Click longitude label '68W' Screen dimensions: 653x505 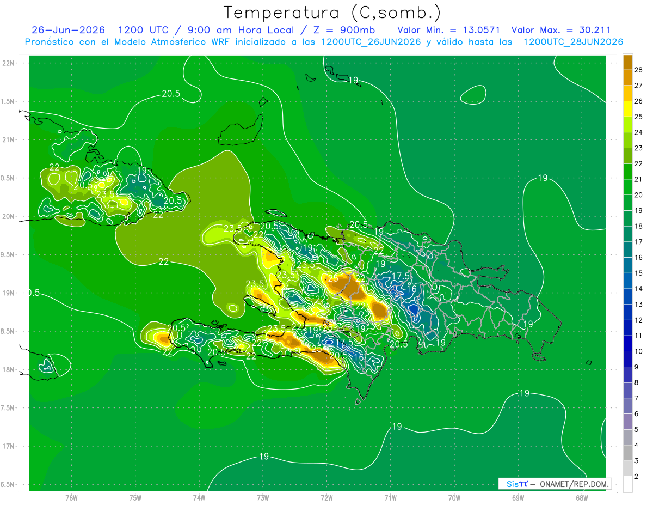click(x=582, y=498)
